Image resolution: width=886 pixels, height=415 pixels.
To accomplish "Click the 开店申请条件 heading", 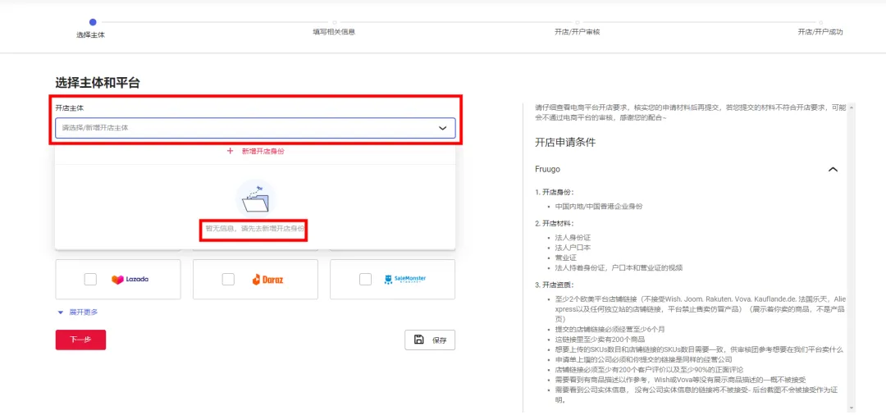I will click(565, 143).
